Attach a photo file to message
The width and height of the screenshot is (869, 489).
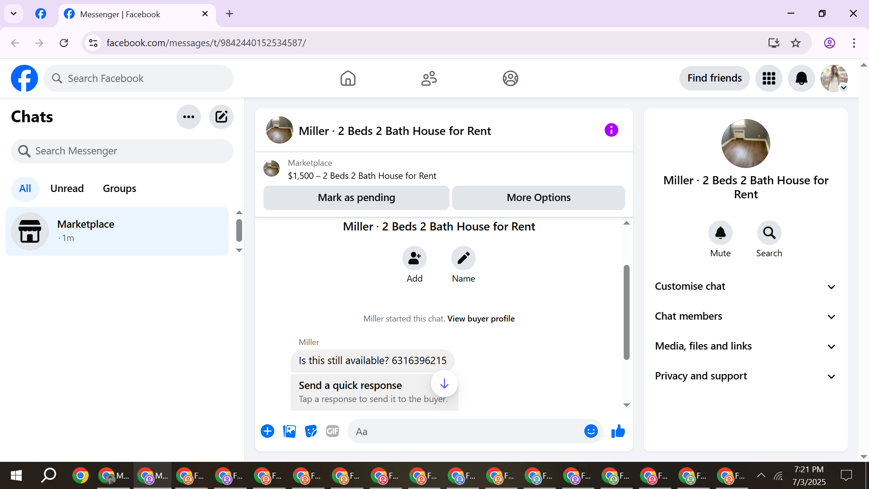tap(289, 431)
